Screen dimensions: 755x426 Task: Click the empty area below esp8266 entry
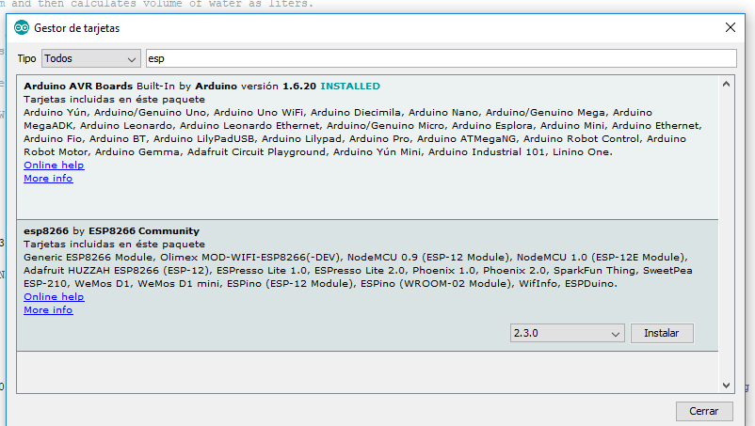367,371
